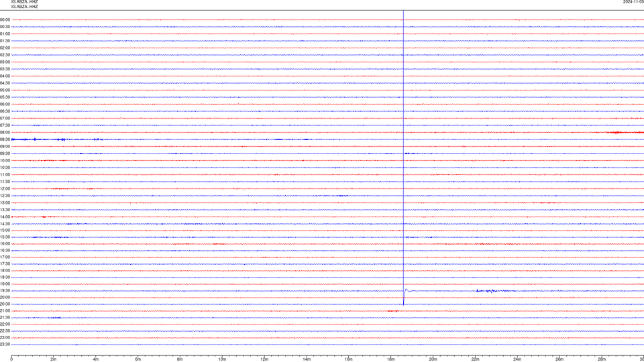Pick the 14m axis label
Screen dimensions: 644x362
[x=307, y=359]
